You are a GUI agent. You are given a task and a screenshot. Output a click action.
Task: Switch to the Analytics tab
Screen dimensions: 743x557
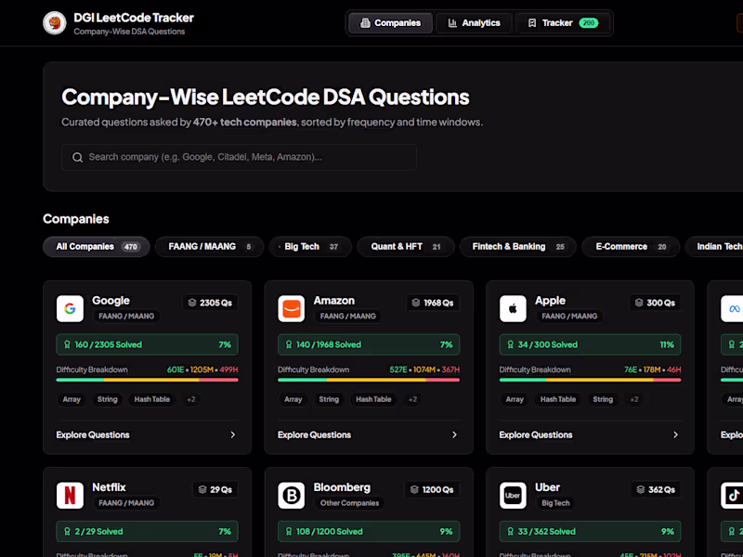click(x=474, y=23)
